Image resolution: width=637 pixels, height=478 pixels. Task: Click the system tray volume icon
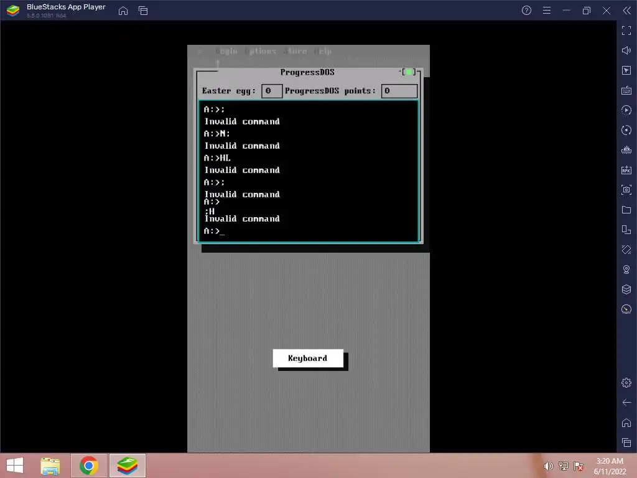point(549,466)
